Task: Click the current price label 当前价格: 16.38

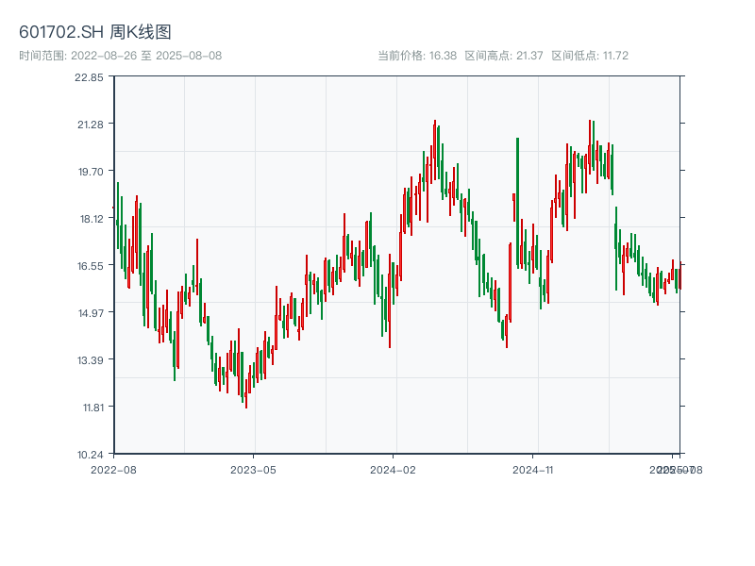Action: [x=417, y=56]
